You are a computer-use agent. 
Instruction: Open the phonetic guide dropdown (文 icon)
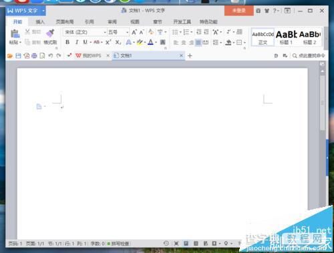[x=166, y=32]
